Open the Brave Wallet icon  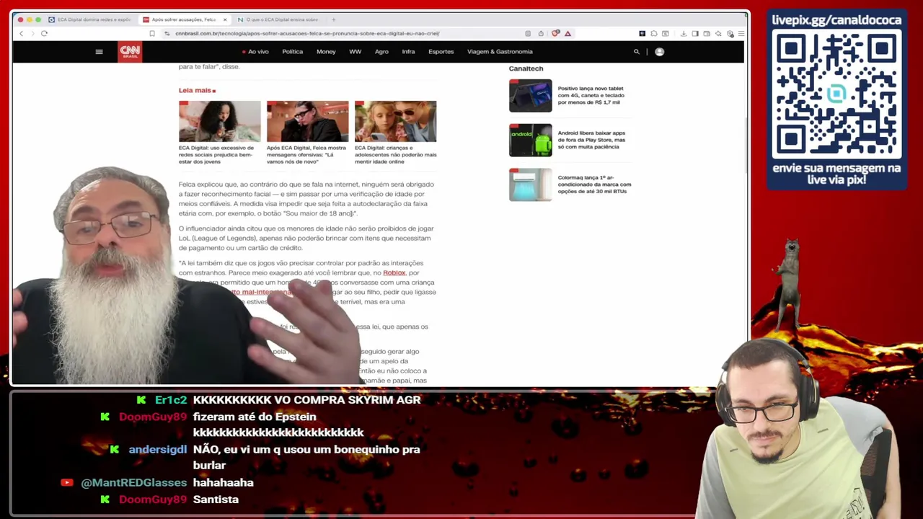coord(707,33)
